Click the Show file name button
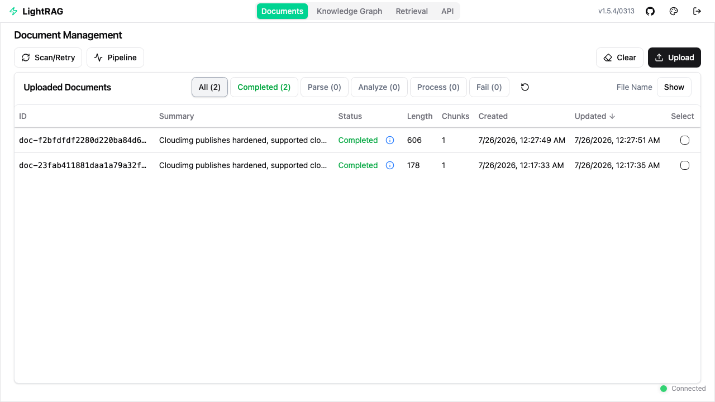 [x=674, y=87]
